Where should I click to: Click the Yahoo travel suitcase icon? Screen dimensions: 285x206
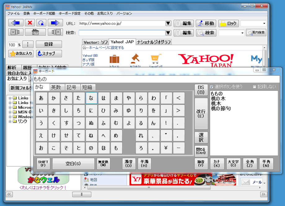(x=114, y=59)
